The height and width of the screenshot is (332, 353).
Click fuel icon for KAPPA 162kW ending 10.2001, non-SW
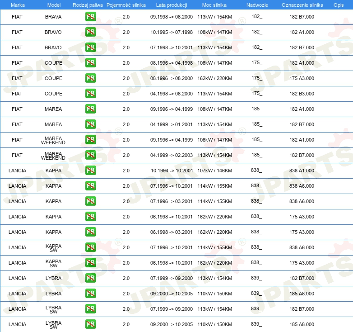90,217
